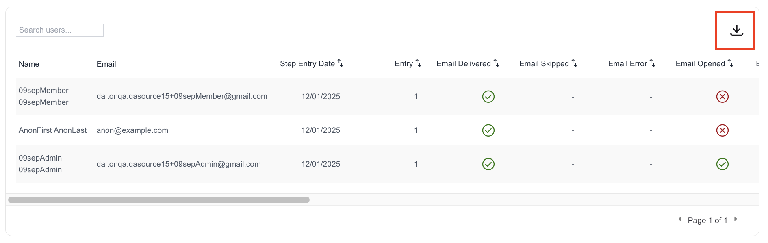Sort by Email Opened arrows

730,63
